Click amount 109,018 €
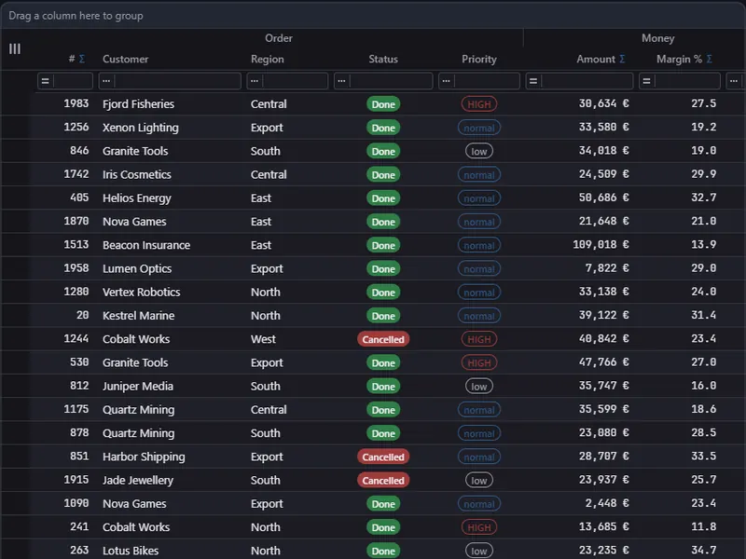The image size is (746, 559). pyautogui.click(x=601, y=245)
